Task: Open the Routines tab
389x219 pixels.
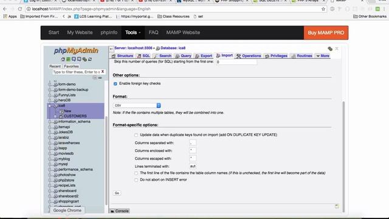Action: (x=301, y=56)
